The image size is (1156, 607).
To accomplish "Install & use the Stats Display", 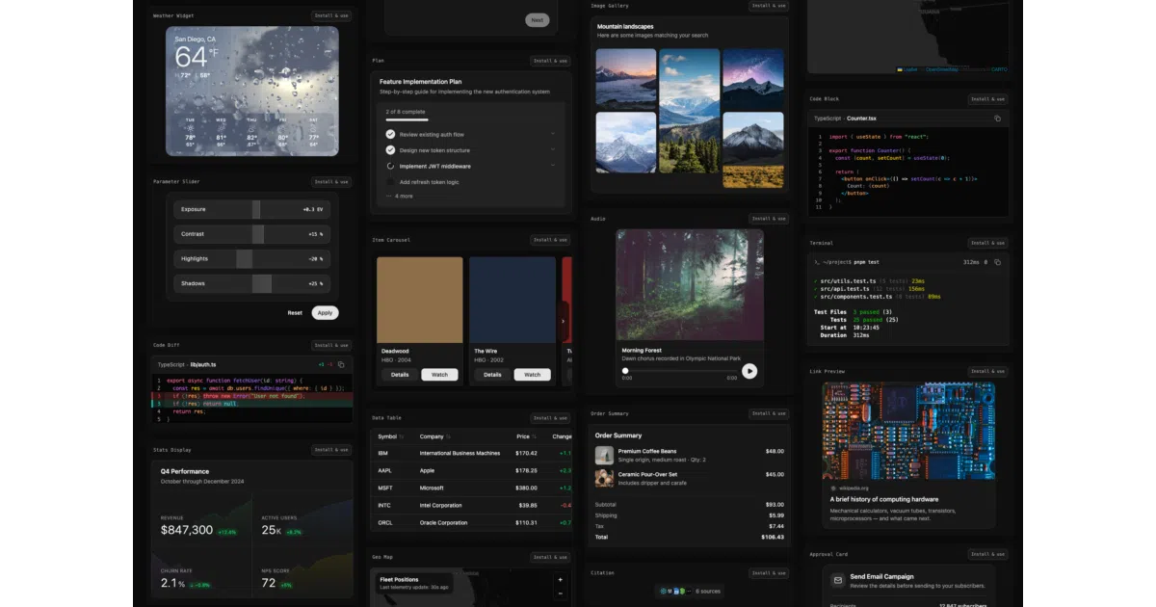I will click(332, 449).
